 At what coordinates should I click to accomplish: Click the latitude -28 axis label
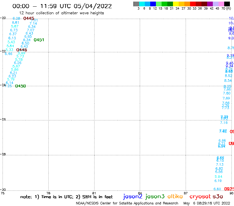[x=3, y=154]
